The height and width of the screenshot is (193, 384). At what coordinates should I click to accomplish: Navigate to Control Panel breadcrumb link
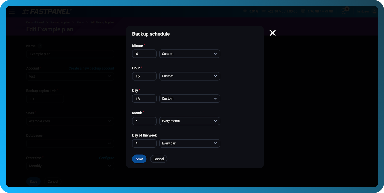(x=35, y=22)
